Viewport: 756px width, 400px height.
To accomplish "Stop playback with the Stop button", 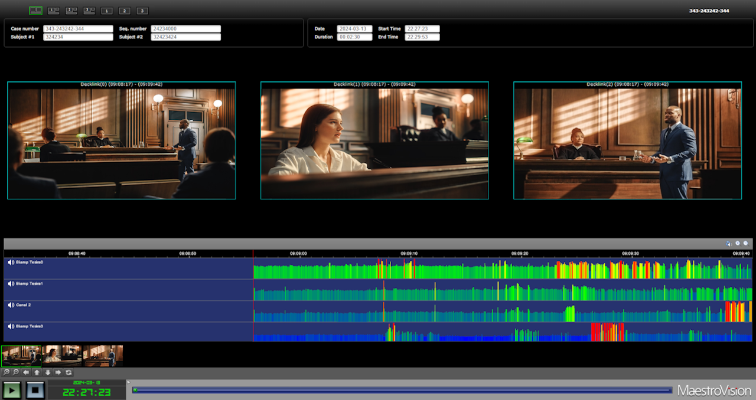I will (35, 390).
